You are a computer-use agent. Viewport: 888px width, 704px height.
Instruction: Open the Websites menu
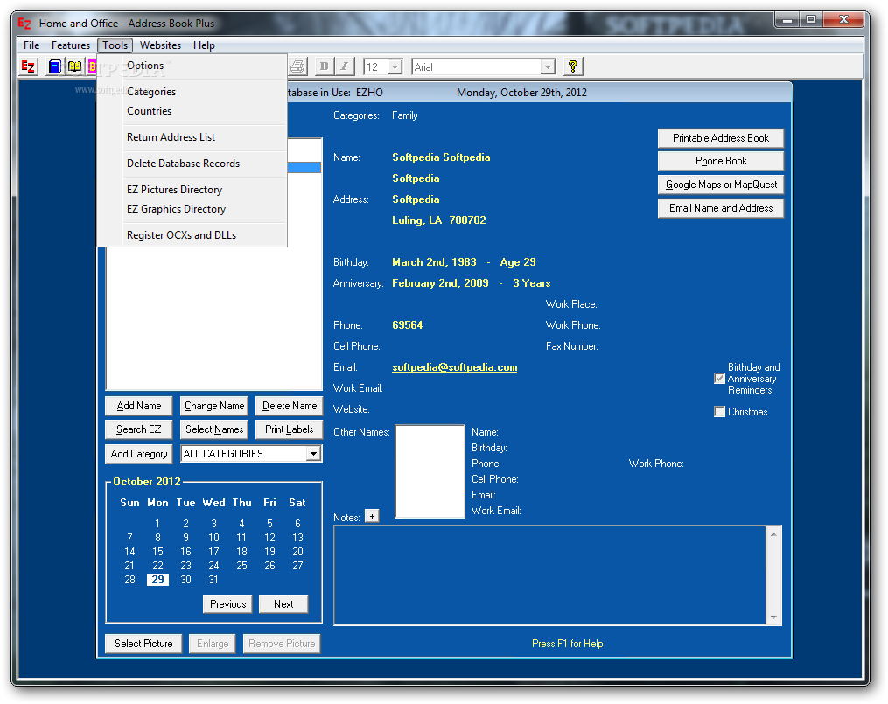point(160,45)
